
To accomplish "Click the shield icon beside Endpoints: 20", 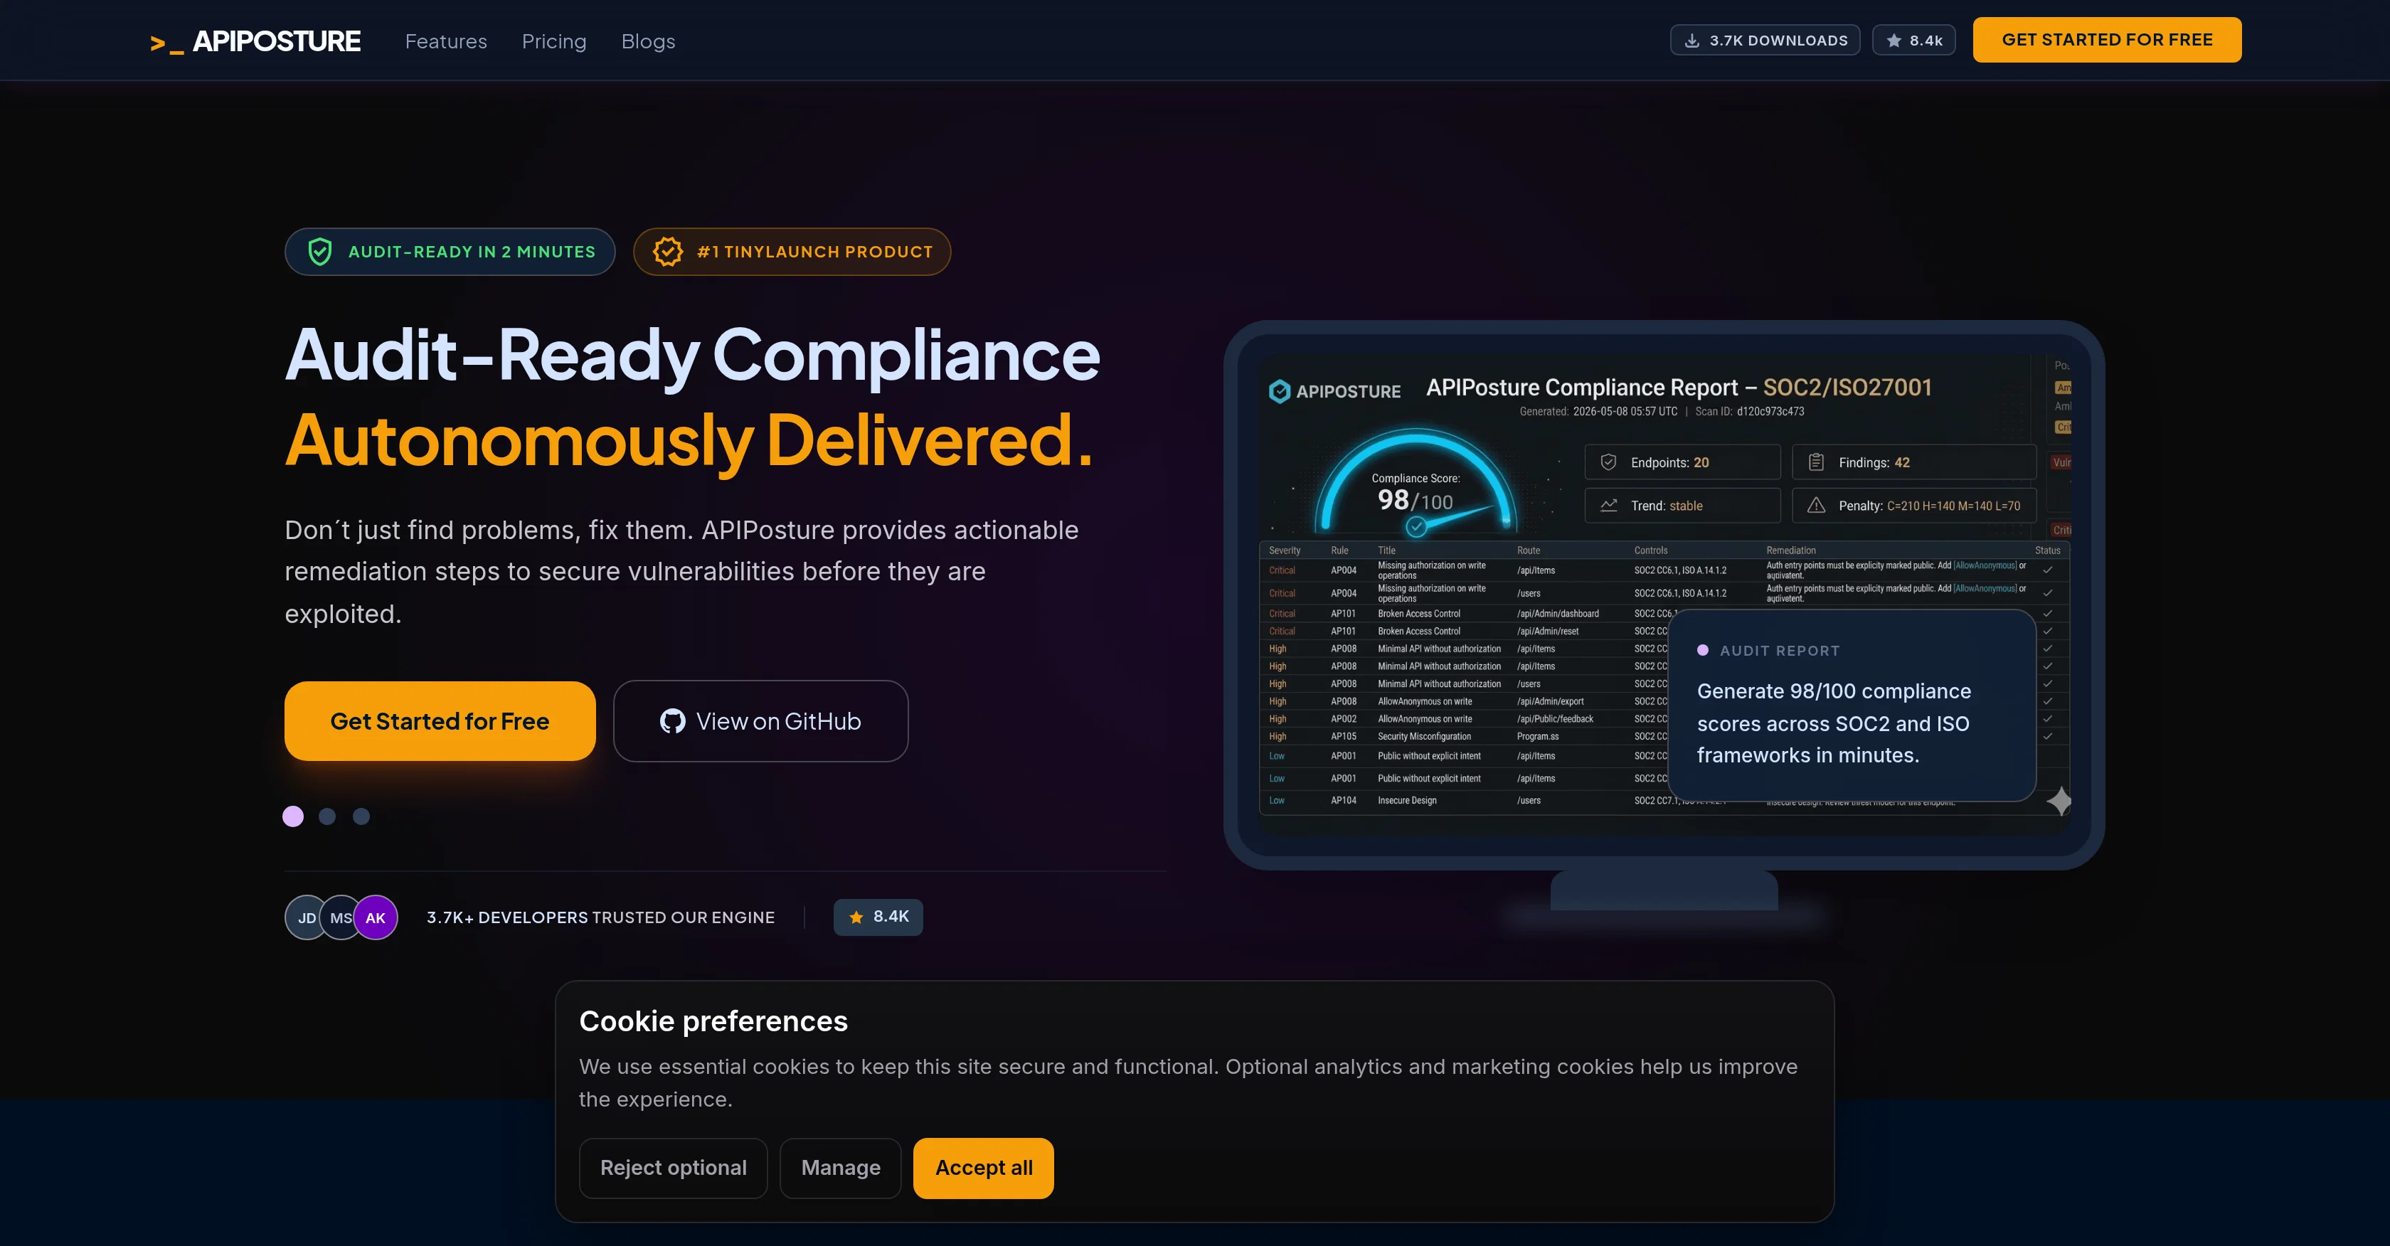I will pos(1609,462).
